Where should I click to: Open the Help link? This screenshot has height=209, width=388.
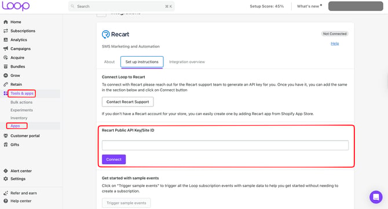pos(335,43)
